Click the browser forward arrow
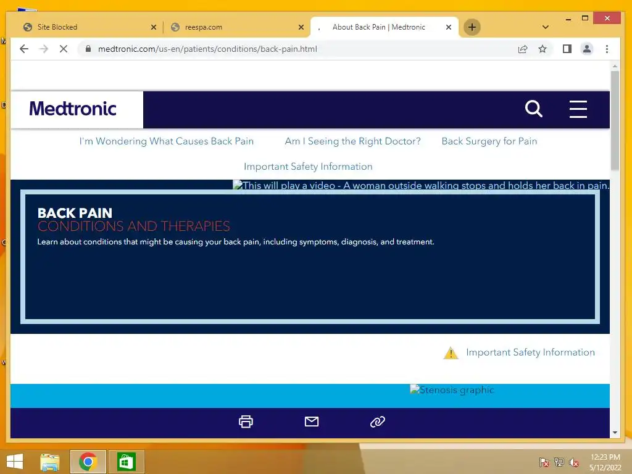The width and height of the screenshot is (632, 474). tap(44, 49)
